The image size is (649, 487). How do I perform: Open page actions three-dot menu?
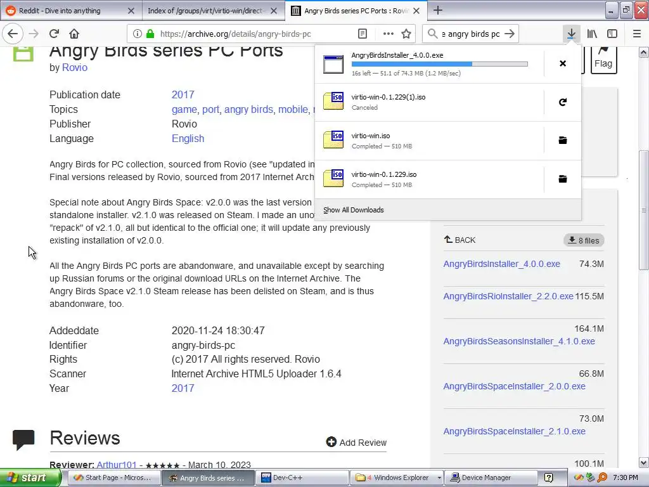pos(389,34)
